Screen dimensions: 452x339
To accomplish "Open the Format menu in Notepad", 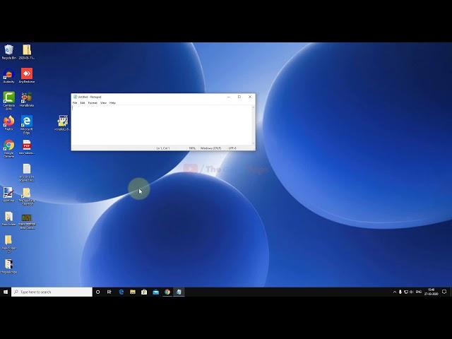I will pos(93,103).
